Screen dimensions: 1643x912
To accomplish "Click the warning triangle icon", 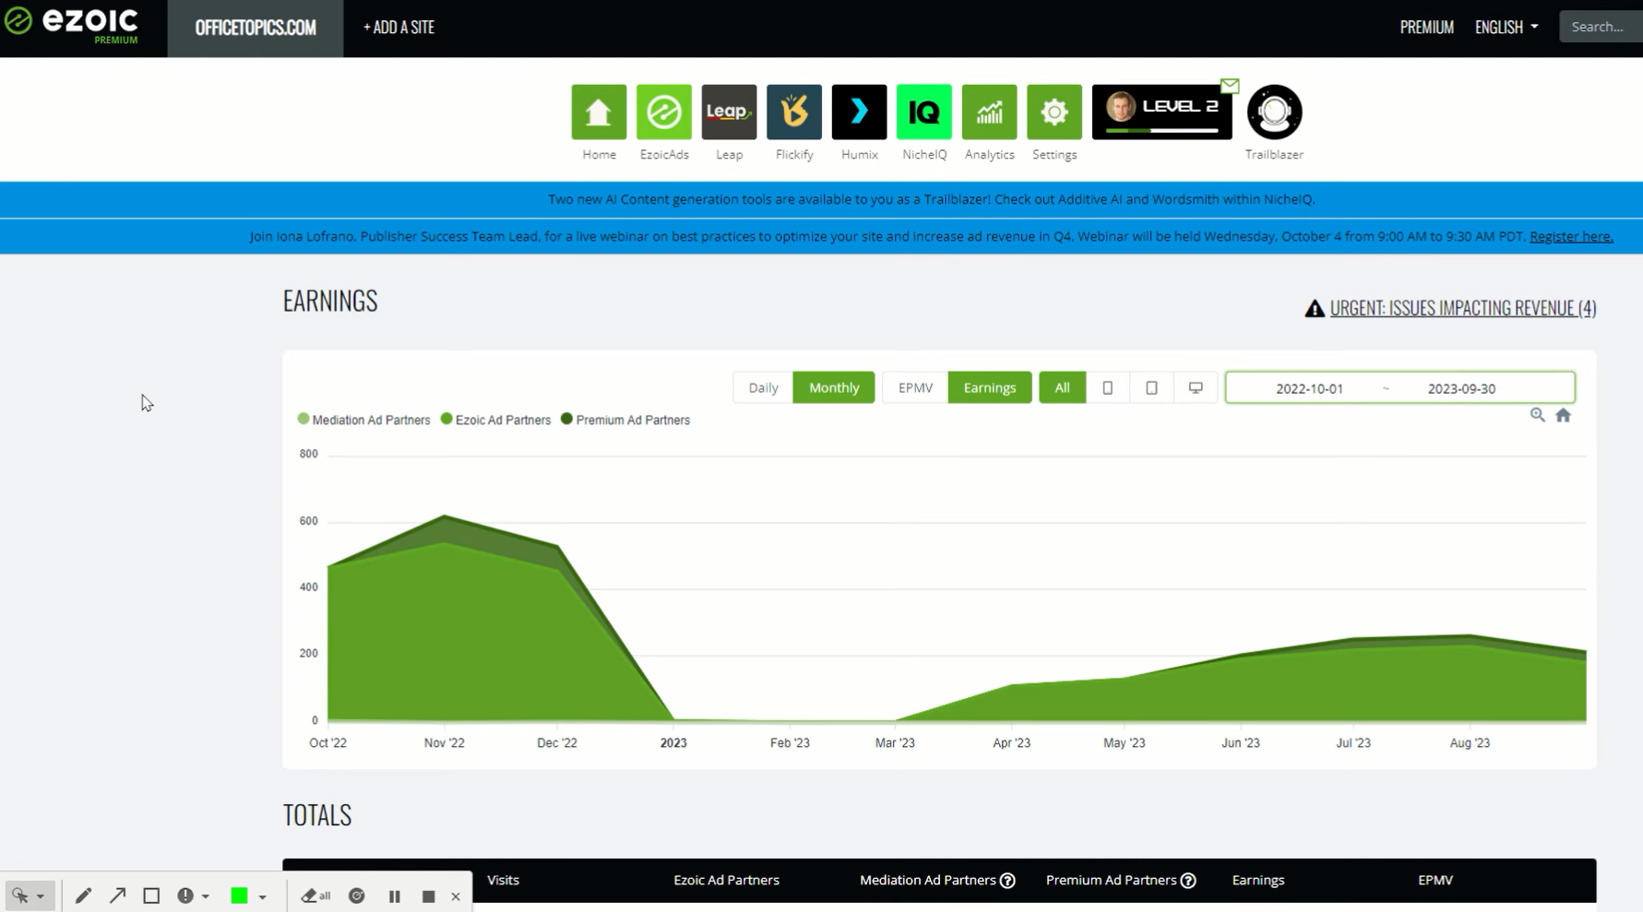I will tap(1315, 309).
